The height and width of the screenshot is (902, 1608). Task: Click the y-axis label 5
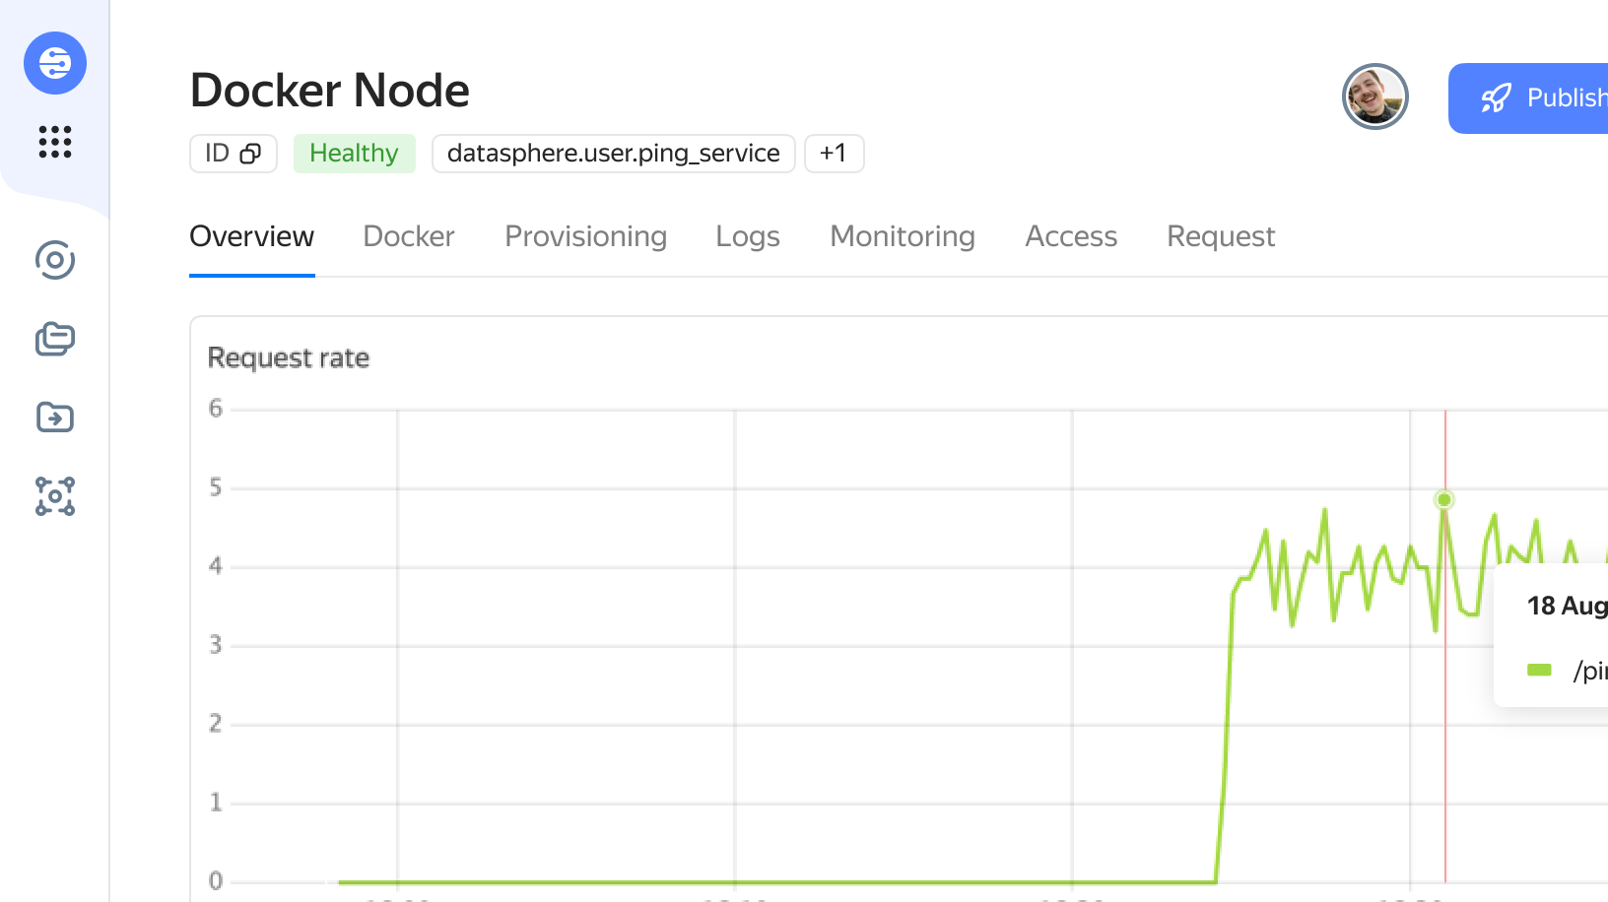click(x=216, y=486)
